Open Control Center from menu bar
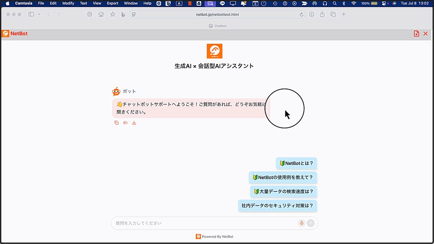The image size is (434, 244). pos(384,3)
